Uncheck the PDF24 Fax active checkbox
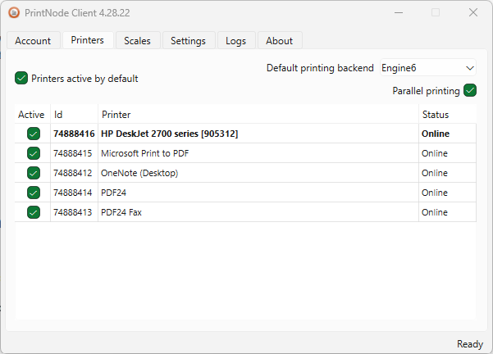493x354 pixels. (34, 212)
